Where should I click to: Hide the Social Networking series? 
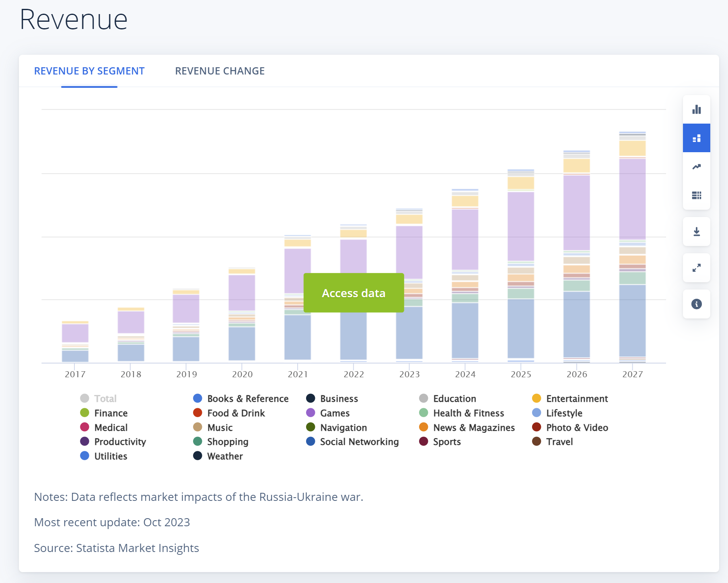[x=359, y=442]
